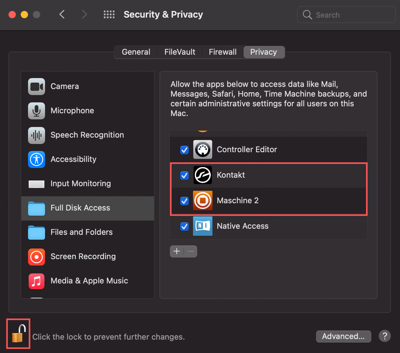Click the lock icon to prevent changes
400x353 pixels.
point(18,334)
